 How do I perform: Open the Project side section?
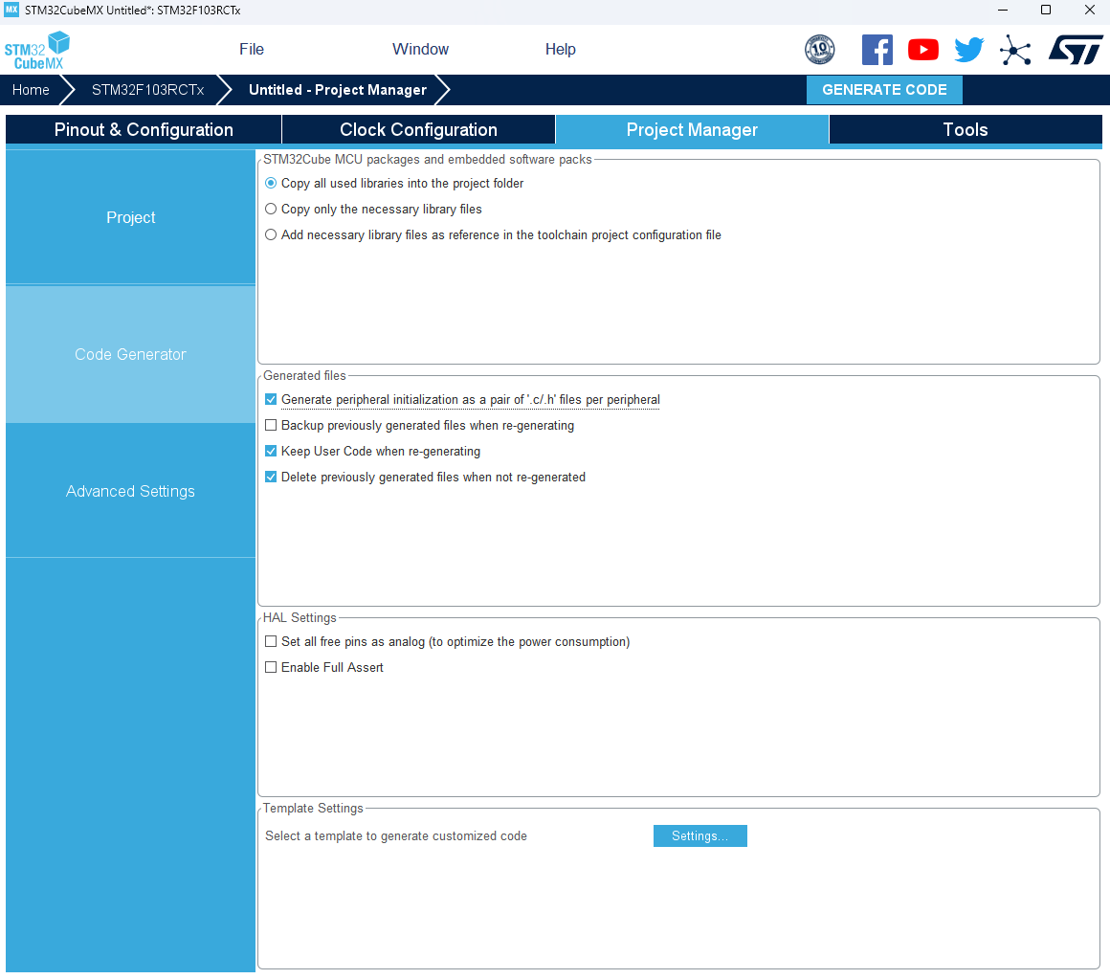130,217
